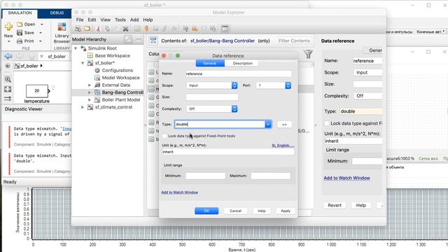Image resolution: width=448 pixels, height=252 pixels.
Task: Click the zoom magnifier icon in Simulink palette
Action: coord(8,79)
